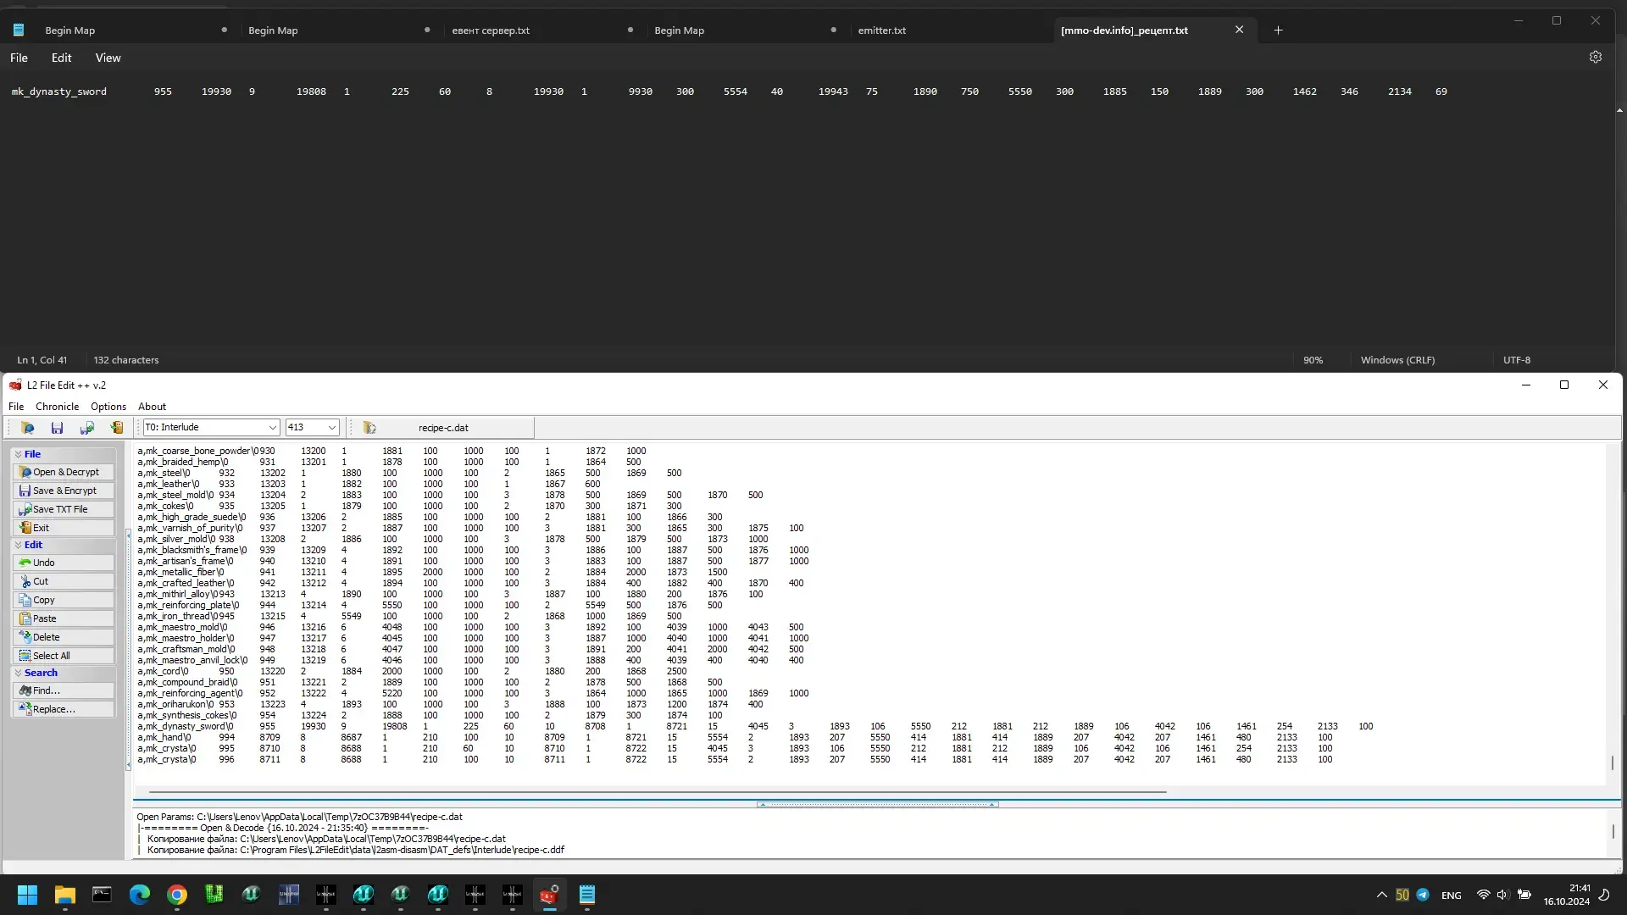Click Exit sidebar button

point(64,528)
